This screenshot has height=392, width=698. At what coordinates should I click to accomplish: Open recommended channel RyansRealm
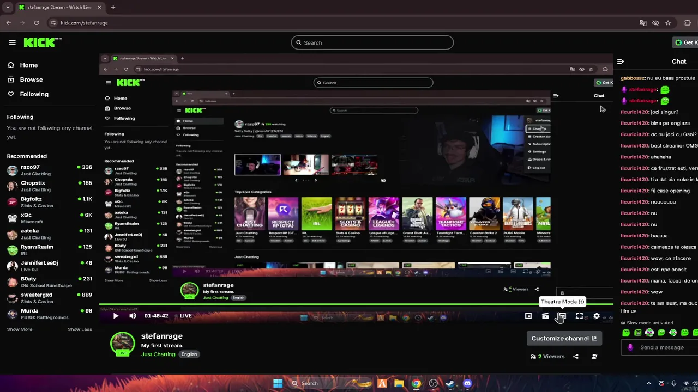click(x=49, y=250)
